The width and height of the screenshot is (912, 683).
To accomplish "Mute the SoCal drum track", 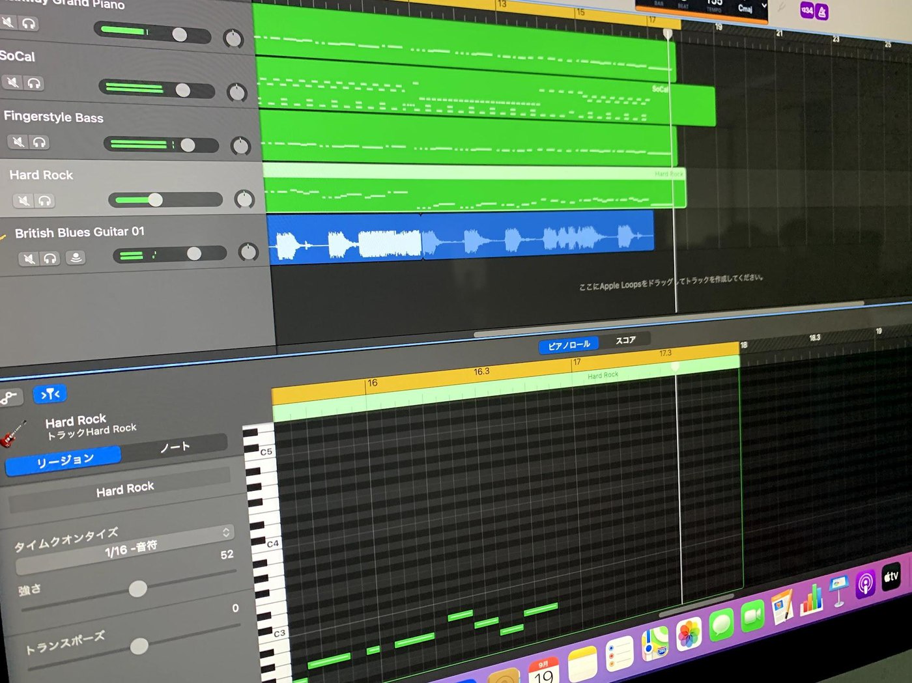I will tap(12, 82).
